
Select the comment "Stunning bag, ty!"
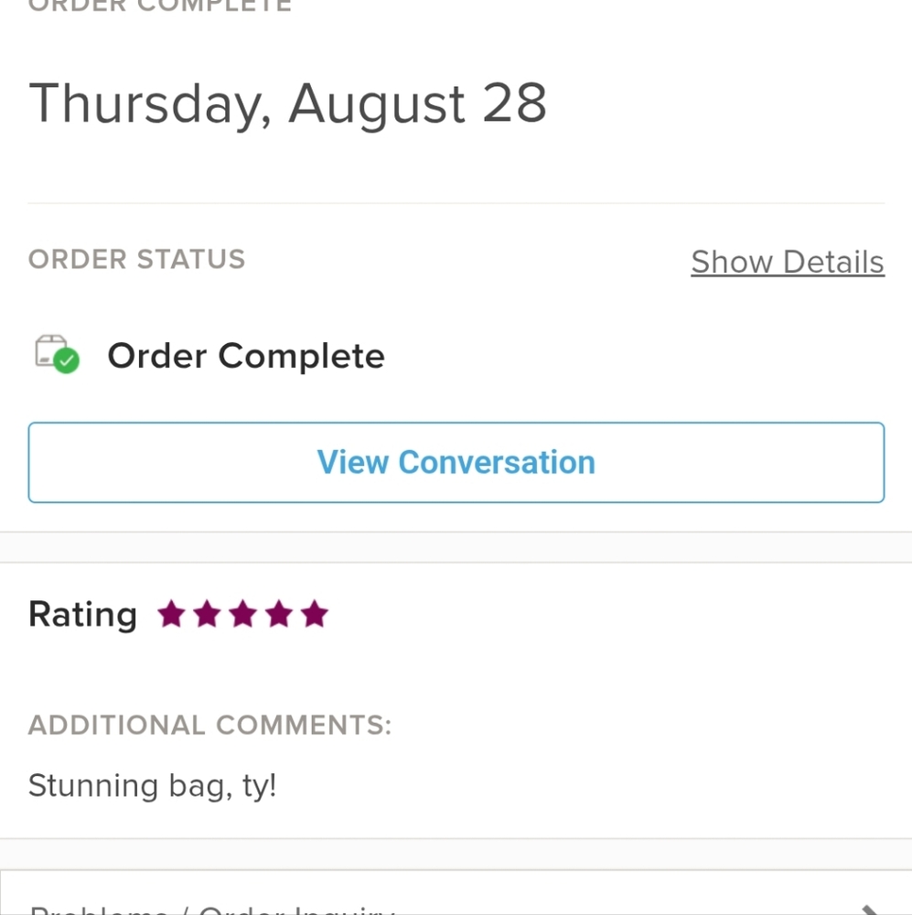(152, 786)
